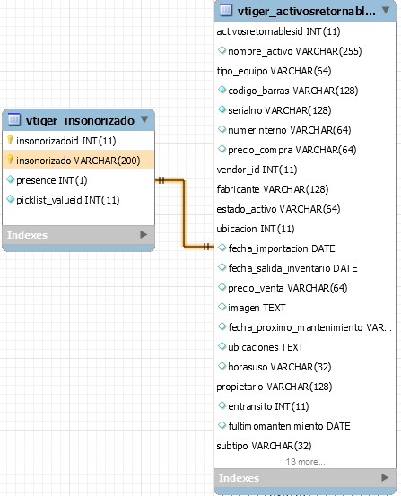The image size is (401, 496).
Task: Select the vendor_id INT(11) column
Action: pyautogui.click(x=257, y=170)
